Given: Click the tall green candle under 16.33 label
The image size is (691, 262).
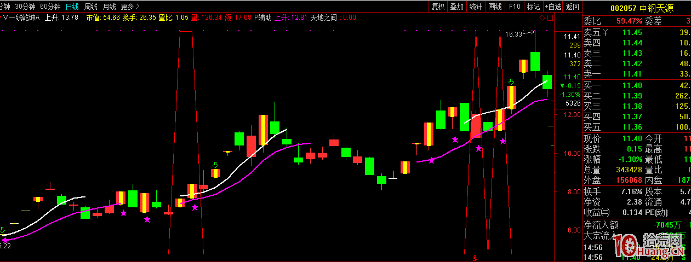Looking at the screenshot, I should [x=535, y=61].
